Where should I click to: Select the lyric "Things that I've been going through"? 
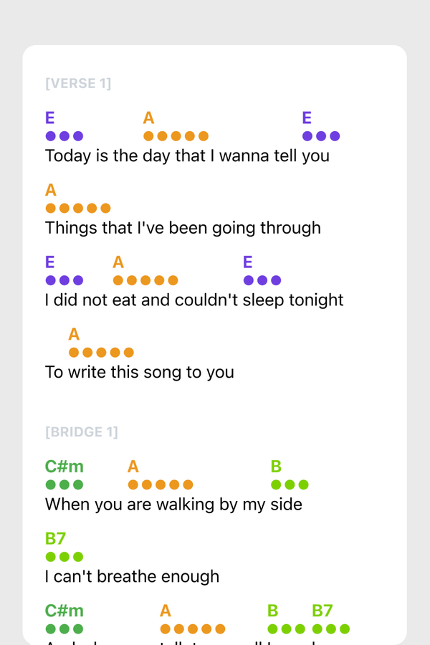pos(183,228)
